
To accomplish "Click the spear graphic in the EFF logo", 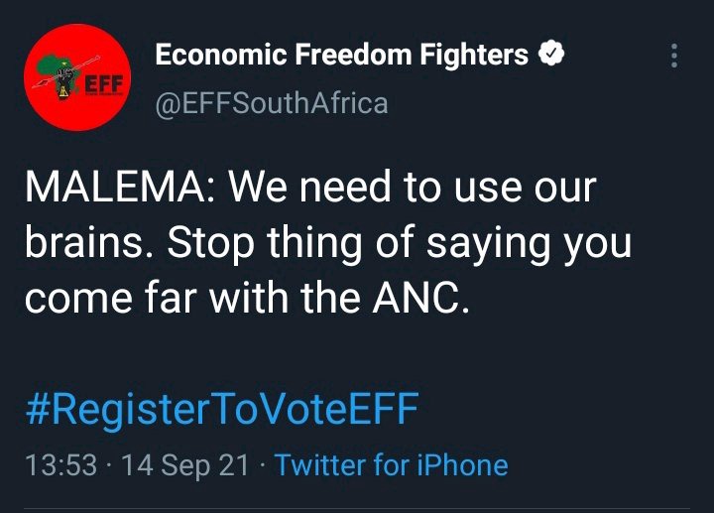I will pyautogui.click(x=66, y=71).
